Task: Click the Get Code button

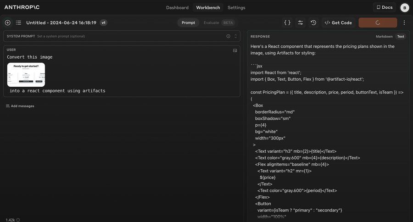Action: click(338, 22)
